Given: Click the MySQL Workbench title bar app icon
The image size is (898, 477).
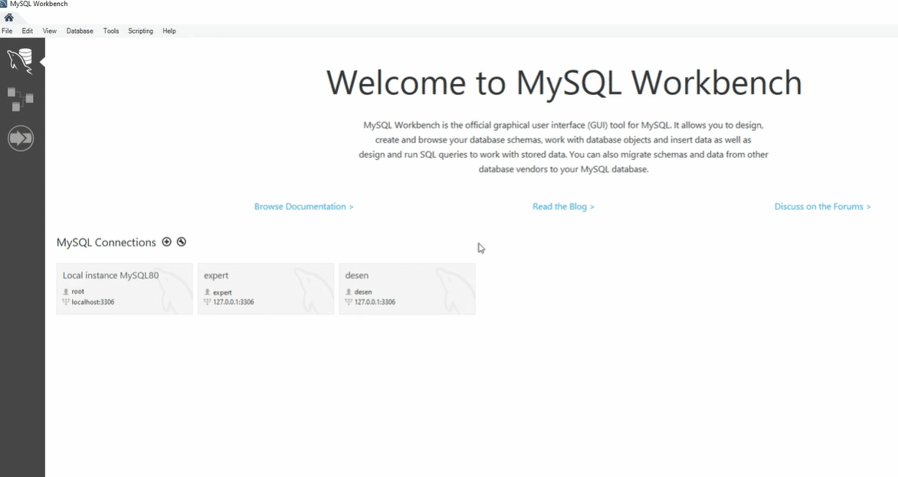Looking at the screenshot, I should (x=3, y=3).
